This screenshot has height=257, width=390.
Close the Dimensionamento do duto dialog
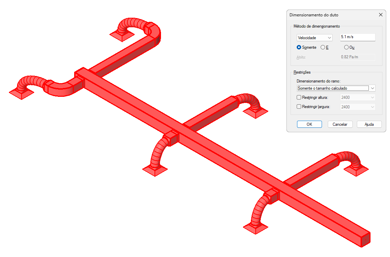380,15
